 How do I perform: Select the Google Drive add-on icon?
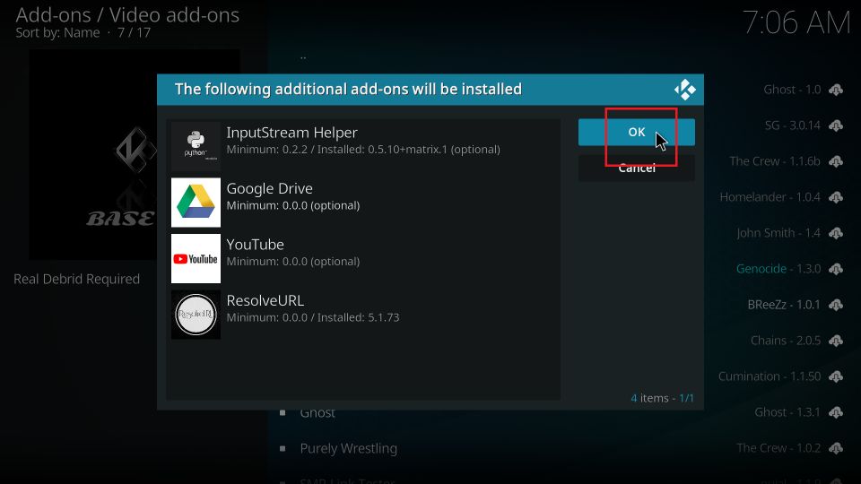tap(196, 202)
